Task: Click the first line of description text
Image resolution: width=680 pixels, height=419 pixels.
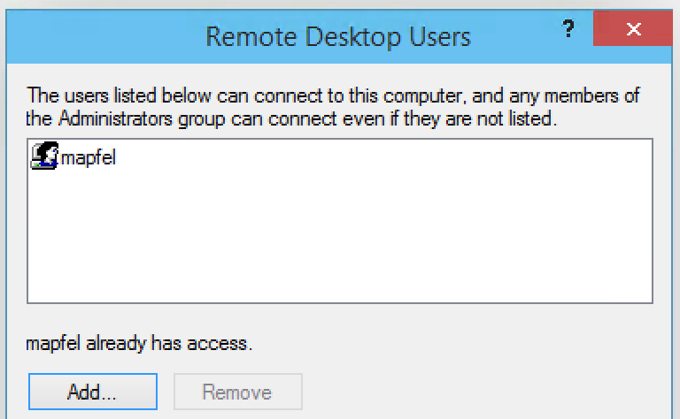Action: point(333,95)
